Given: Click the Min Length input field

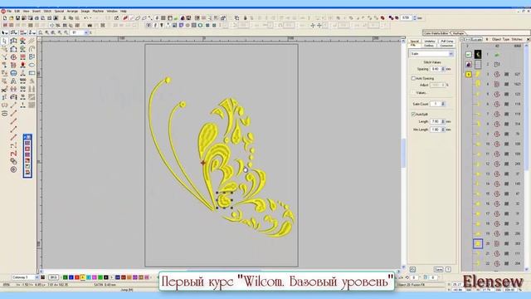Looking at the screenshot, I should point(436,130).
